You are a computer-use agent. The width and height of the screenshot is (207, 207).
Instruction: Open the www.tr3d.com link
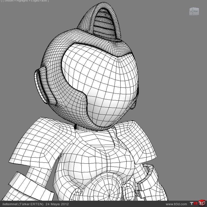[x=176, y=204]
